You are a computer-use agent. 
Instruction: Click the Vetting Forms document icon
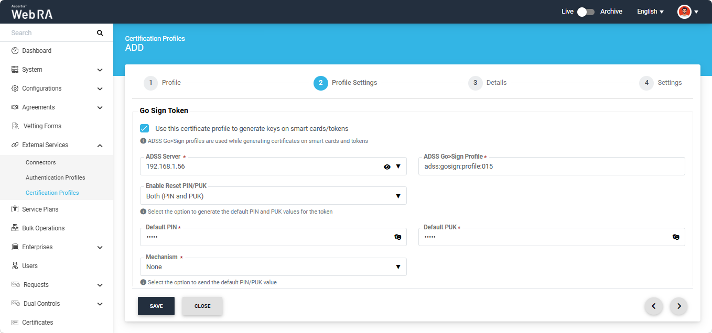(15, 126)
